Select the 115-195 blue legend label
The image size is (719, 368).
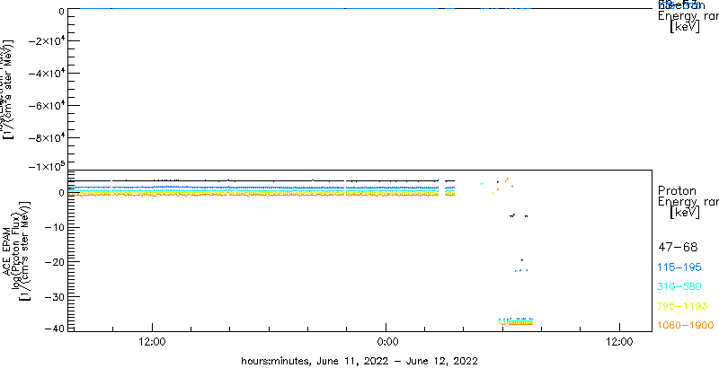tap(679, 267)
